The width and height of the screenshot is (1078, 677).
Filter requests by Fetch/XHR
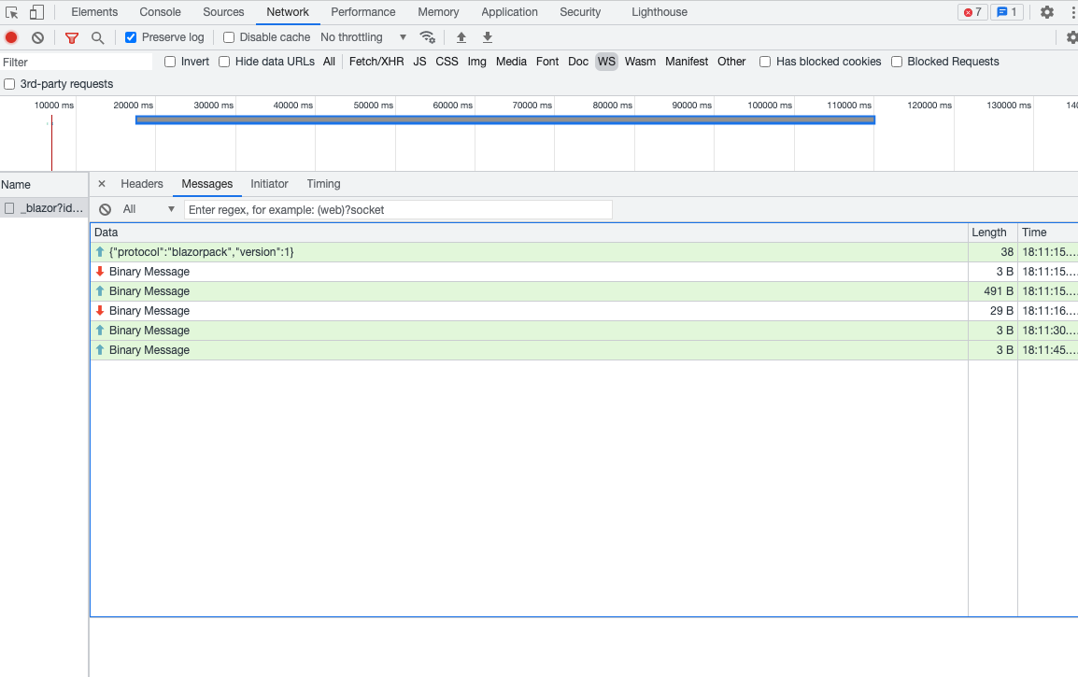coord(376,62)
